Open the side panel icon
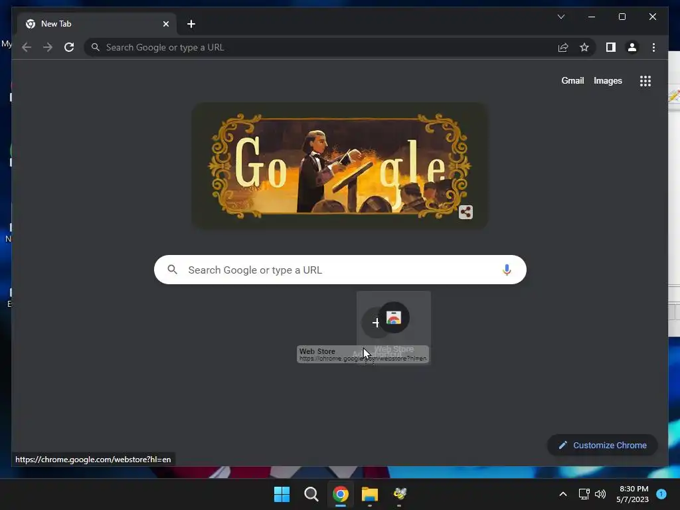This screenshot has width=680, height=510. point(611,47)
